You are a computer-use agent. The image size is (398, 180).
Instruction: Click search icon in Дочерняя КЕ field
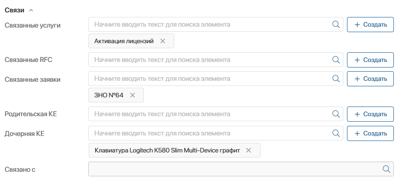pos(336,133)
